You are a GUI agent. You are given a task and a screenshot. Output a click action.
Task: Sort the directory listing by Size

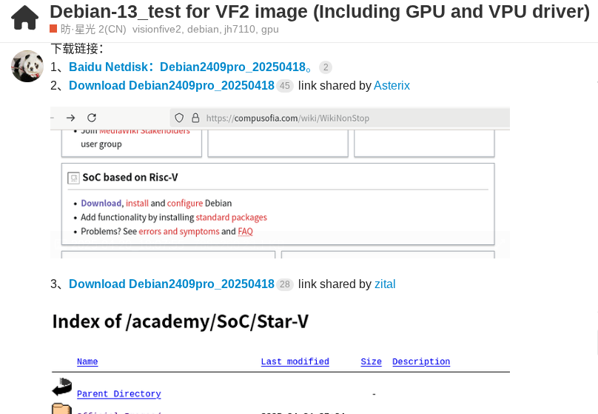[371, 362]
